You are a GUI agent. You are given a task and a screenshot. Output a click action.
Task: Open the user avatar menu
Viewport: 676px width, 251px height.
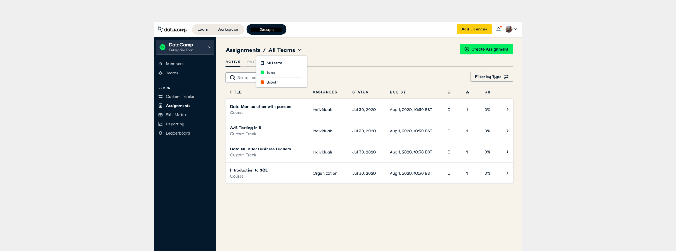click(x=509, y=29)
